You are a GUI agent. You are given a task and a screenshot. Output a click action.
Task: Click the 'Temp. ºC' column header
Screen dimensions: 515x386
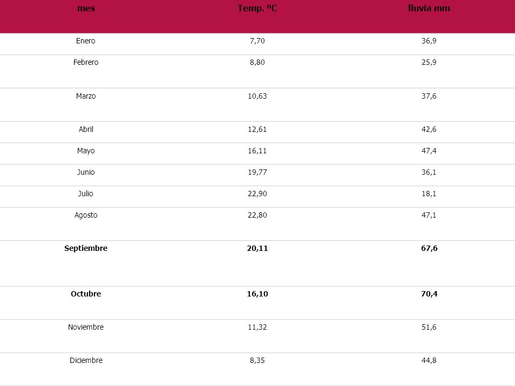[257, 8]
